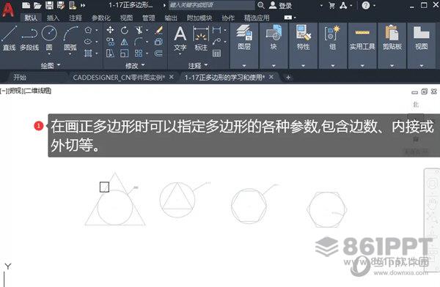
Task: Open the Parametric (参数化) ribbon tab
Action: (x=101, y=18)
